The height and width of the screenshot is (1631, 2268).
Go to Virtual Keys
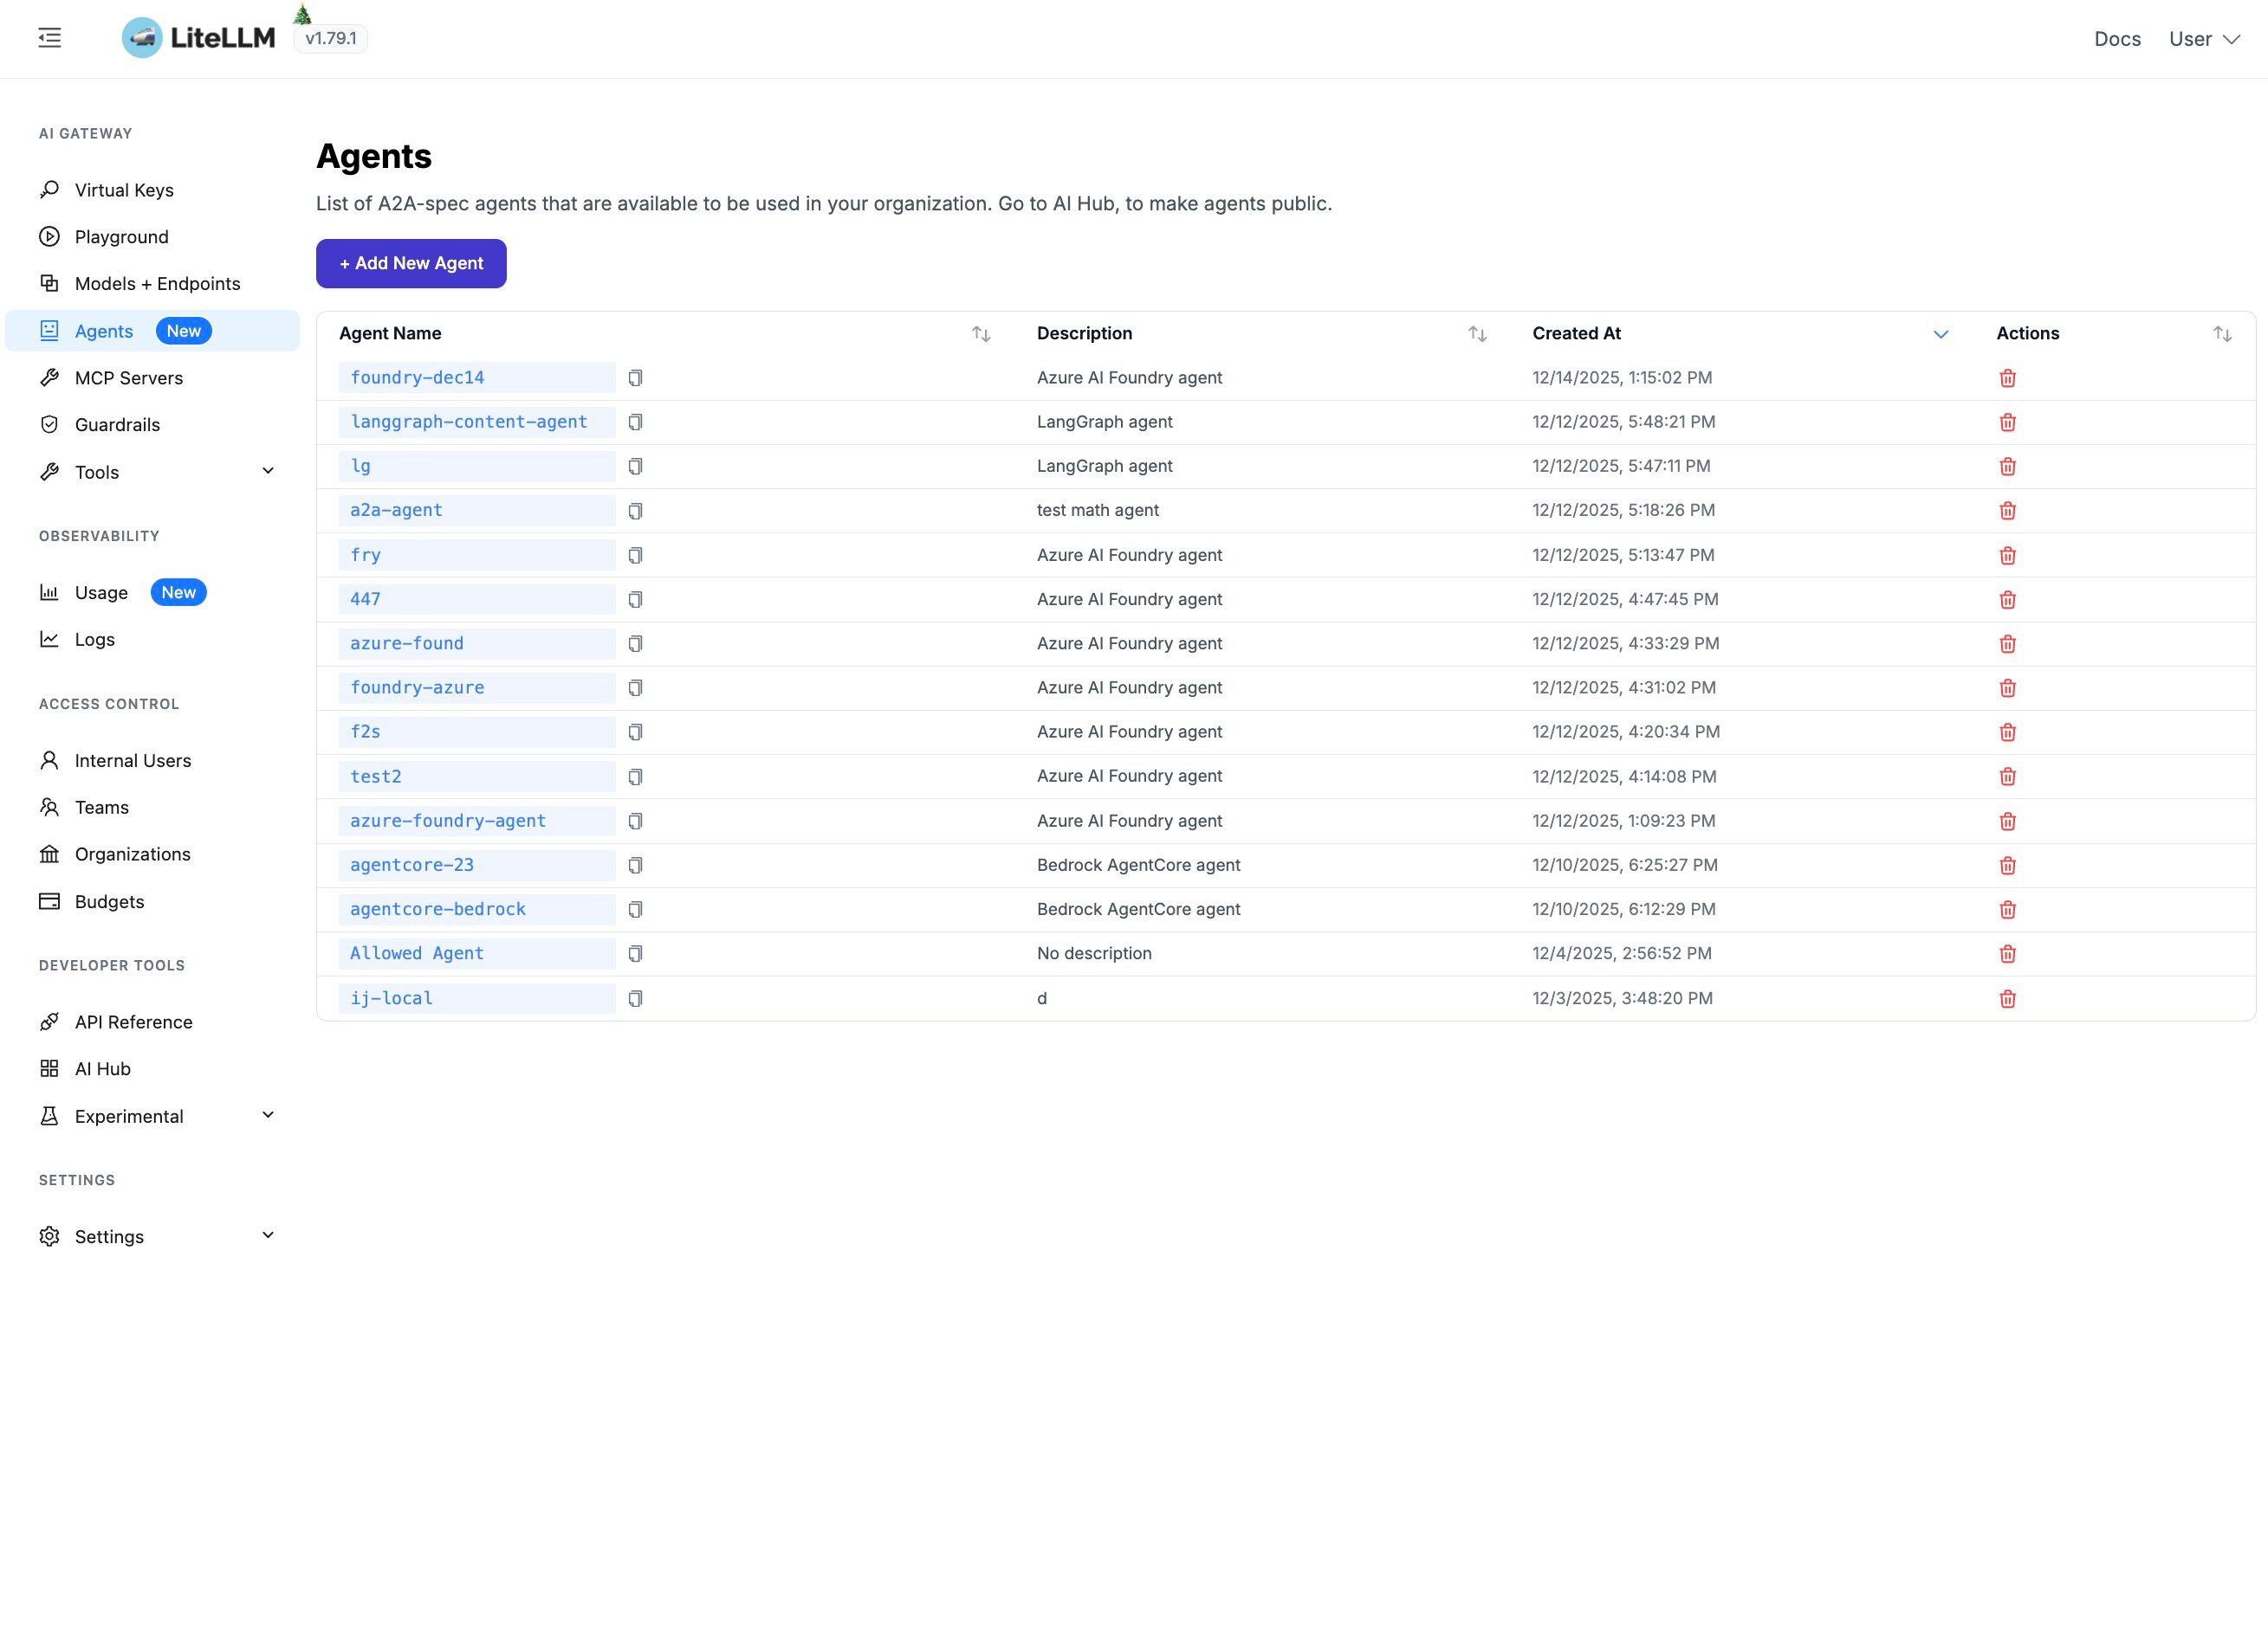pos(124,190)
